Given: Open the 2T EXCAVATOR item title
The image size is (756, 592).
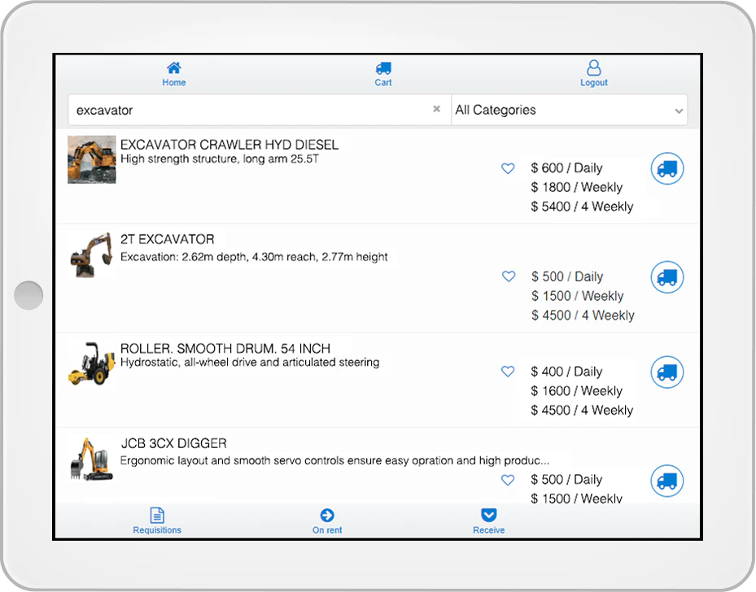Looking at the screenshot, I should (x=168, y=239).
